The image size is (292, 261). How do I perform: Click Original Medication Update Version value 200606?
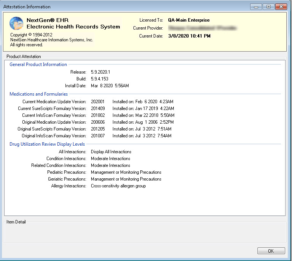[98, 122]
